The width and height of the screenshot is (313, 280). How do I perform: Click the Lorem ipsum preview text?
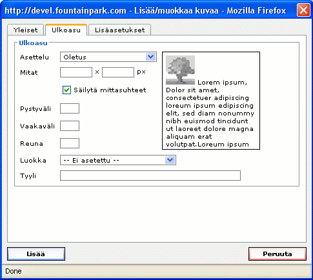coord(210,114)
